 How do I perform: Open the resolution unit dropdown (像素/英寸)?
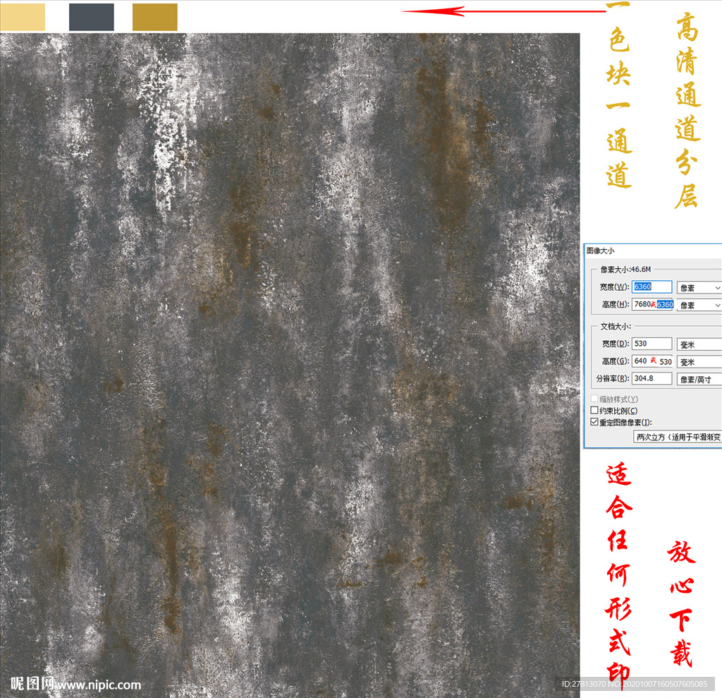coord(699,380)
